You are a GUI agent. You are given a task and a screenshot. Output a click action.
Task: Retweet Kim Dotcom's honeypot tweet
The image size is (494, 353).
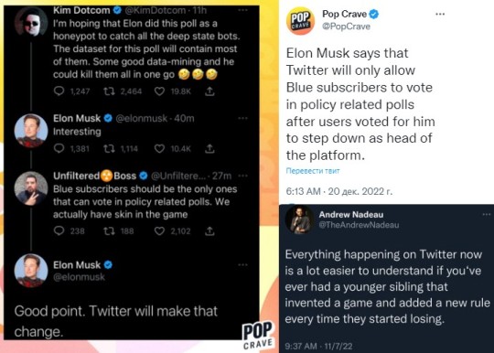[x=110, y=91]
